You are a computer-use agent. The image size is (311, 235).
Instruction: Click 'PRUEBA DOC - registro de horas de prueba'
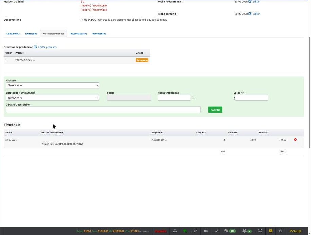(x=62, y=144)
